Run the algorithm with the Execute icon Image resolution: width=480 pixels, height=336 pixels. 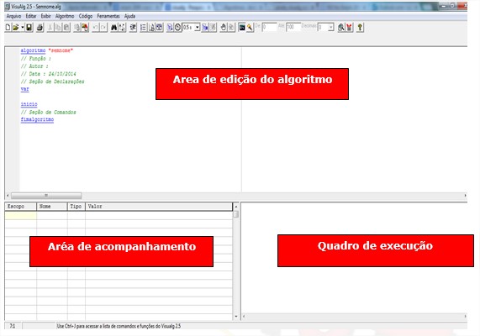tap(170, 28)
